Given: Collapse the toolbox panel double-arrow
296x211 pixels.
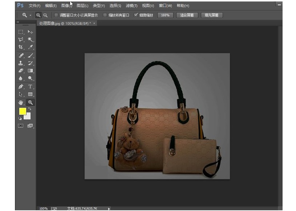Looking at the screenshot, I should point(18,23).
